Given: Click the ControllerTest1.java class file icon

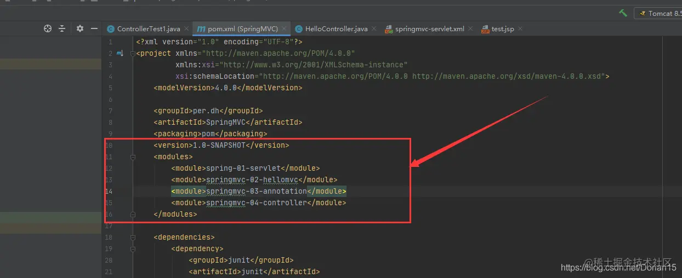Looking at the screenshot, I should coord(111,29).
